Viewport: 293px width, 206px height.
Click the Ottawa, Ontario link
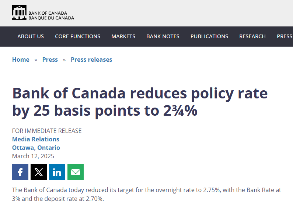(x=36, y=148)
